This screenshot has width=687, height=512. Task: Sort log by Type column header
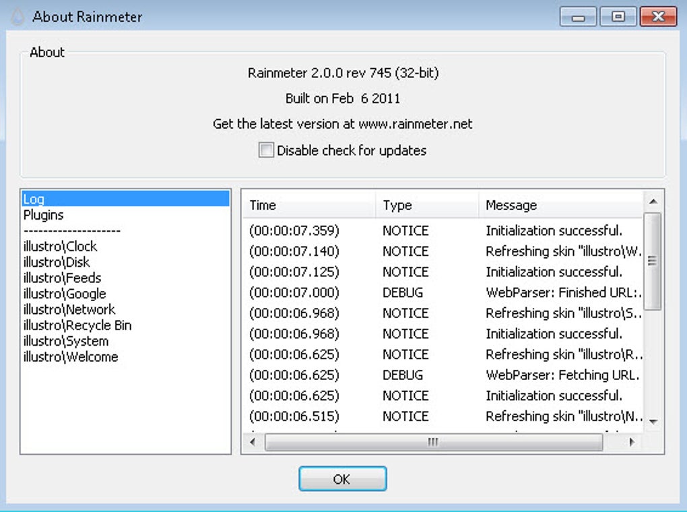(x=427, y=205)
